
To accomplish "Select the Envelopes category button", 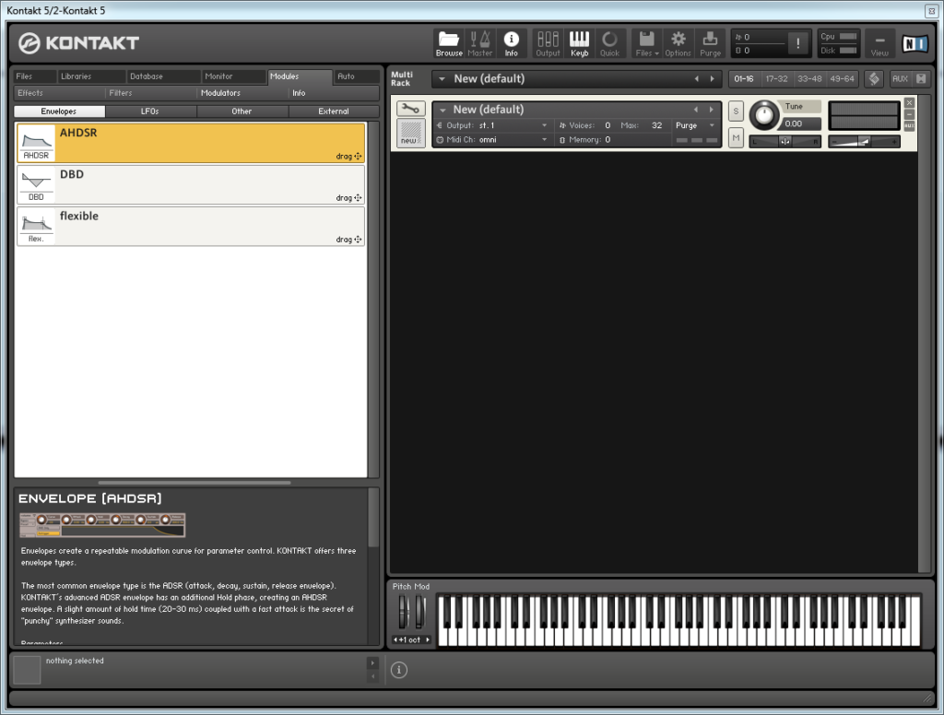I will tap(58, 111).
